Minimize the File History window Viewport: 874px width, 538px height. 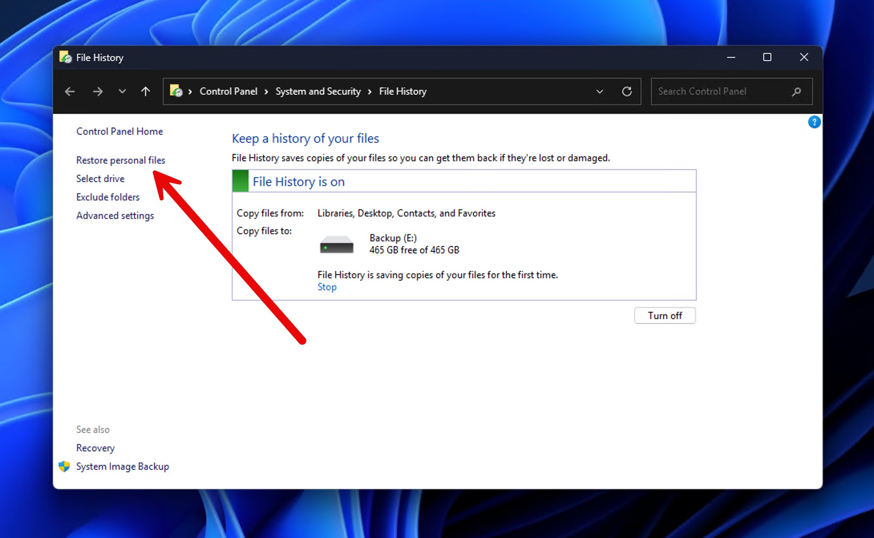(x=731, y=57)
